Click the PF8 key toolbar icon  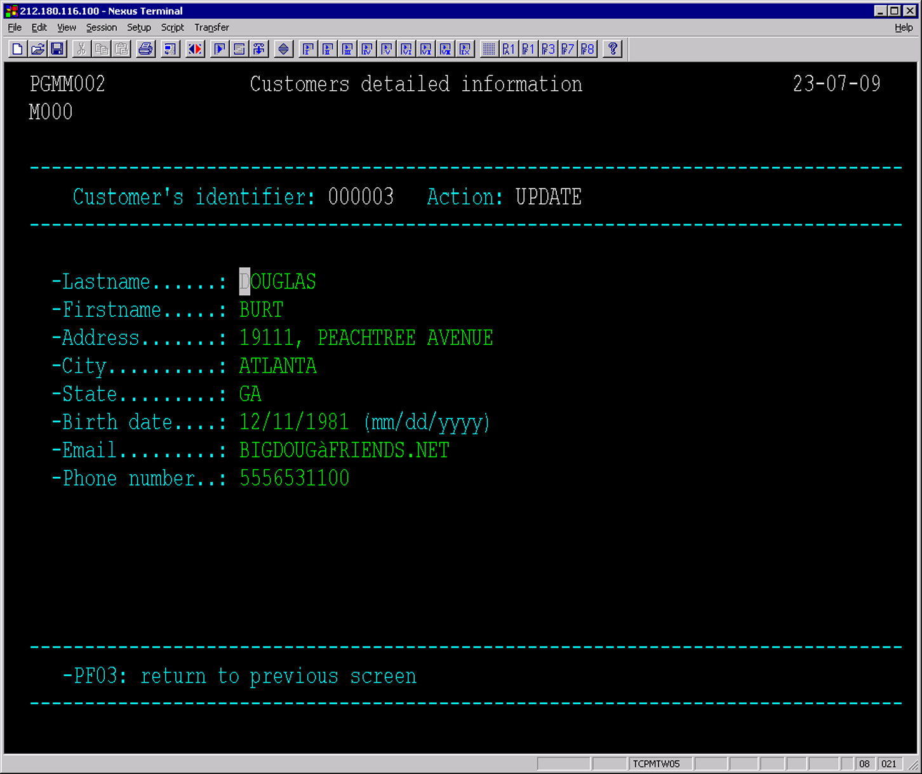(587, 49)
